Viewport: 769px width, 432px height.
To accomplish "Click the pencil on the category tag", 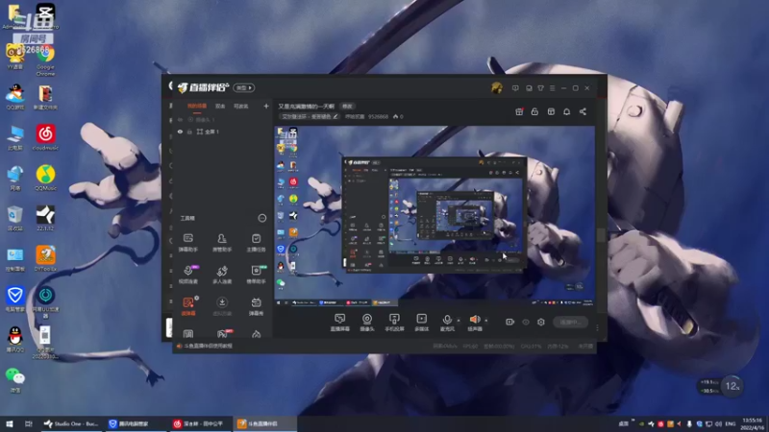I will 335,116.
